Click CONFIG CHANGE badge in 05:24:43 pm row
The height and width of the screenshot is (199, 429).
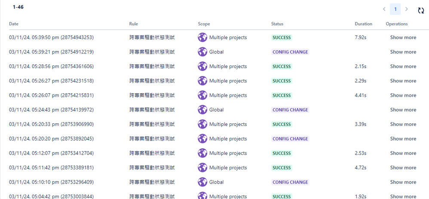point(290,110)
